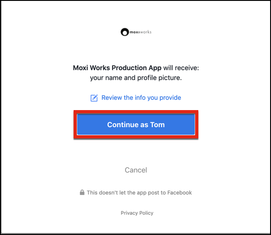Click the edit square icon with pencil
The width and height of the screenshot is (271, 235).
tap(94, 98)
